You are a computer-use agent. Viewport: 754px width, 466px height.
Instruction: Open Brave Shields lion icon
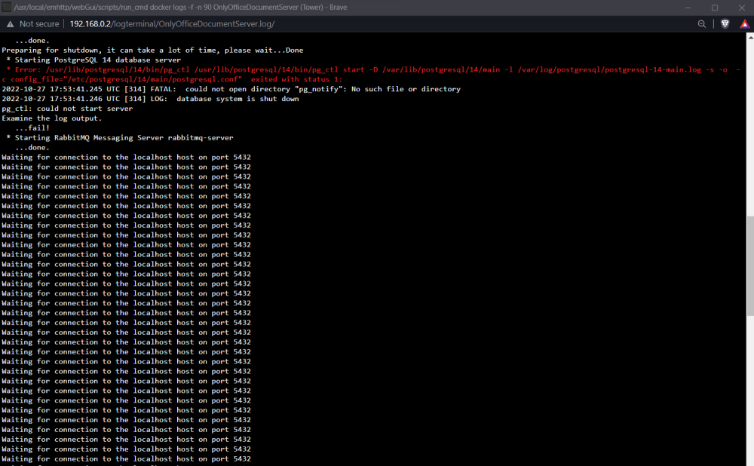725,24
